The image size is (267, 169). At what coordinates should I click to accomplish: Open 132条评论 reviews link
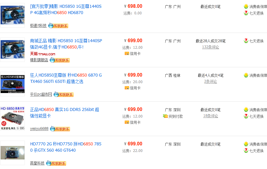210,47
